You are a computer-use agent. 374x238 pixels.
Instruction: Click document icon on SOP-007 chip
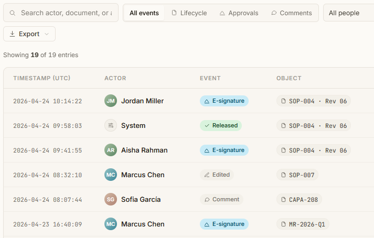click(x=283, y=175)
